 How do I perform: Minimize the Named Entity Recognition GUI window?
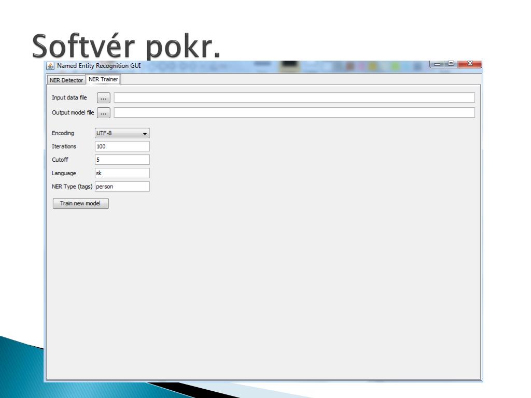coord(437,64)
